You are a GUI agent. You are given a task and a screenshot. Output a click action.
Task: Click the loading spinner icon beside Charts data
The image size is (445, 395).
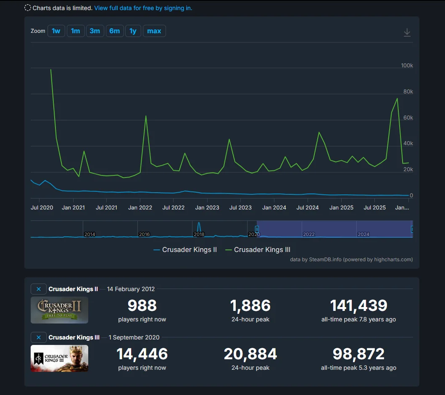tap(28, 8)
